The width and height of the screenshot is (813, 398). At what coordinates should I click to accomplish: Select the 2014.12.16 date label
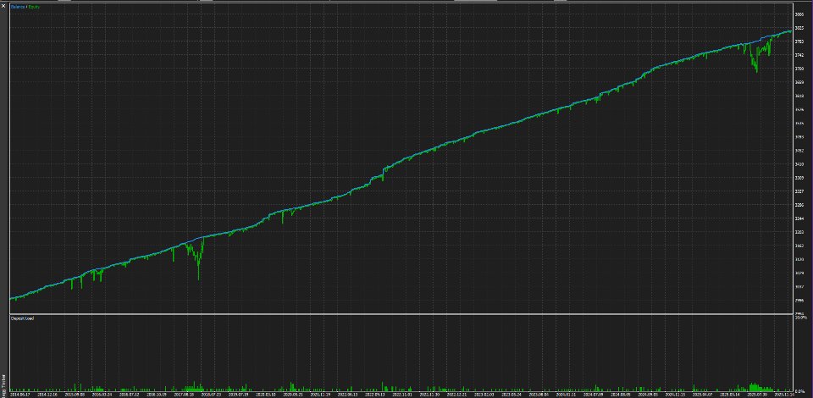(x=47, y=395)
